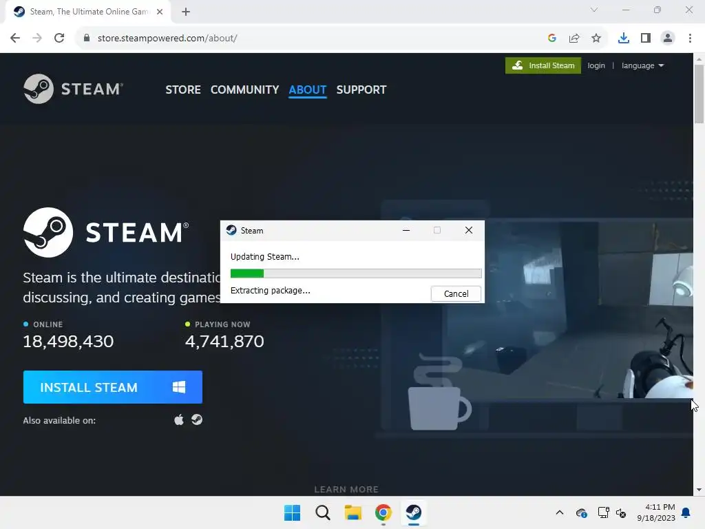Open the Chrome three-dot menu

[x=690, y=39]
